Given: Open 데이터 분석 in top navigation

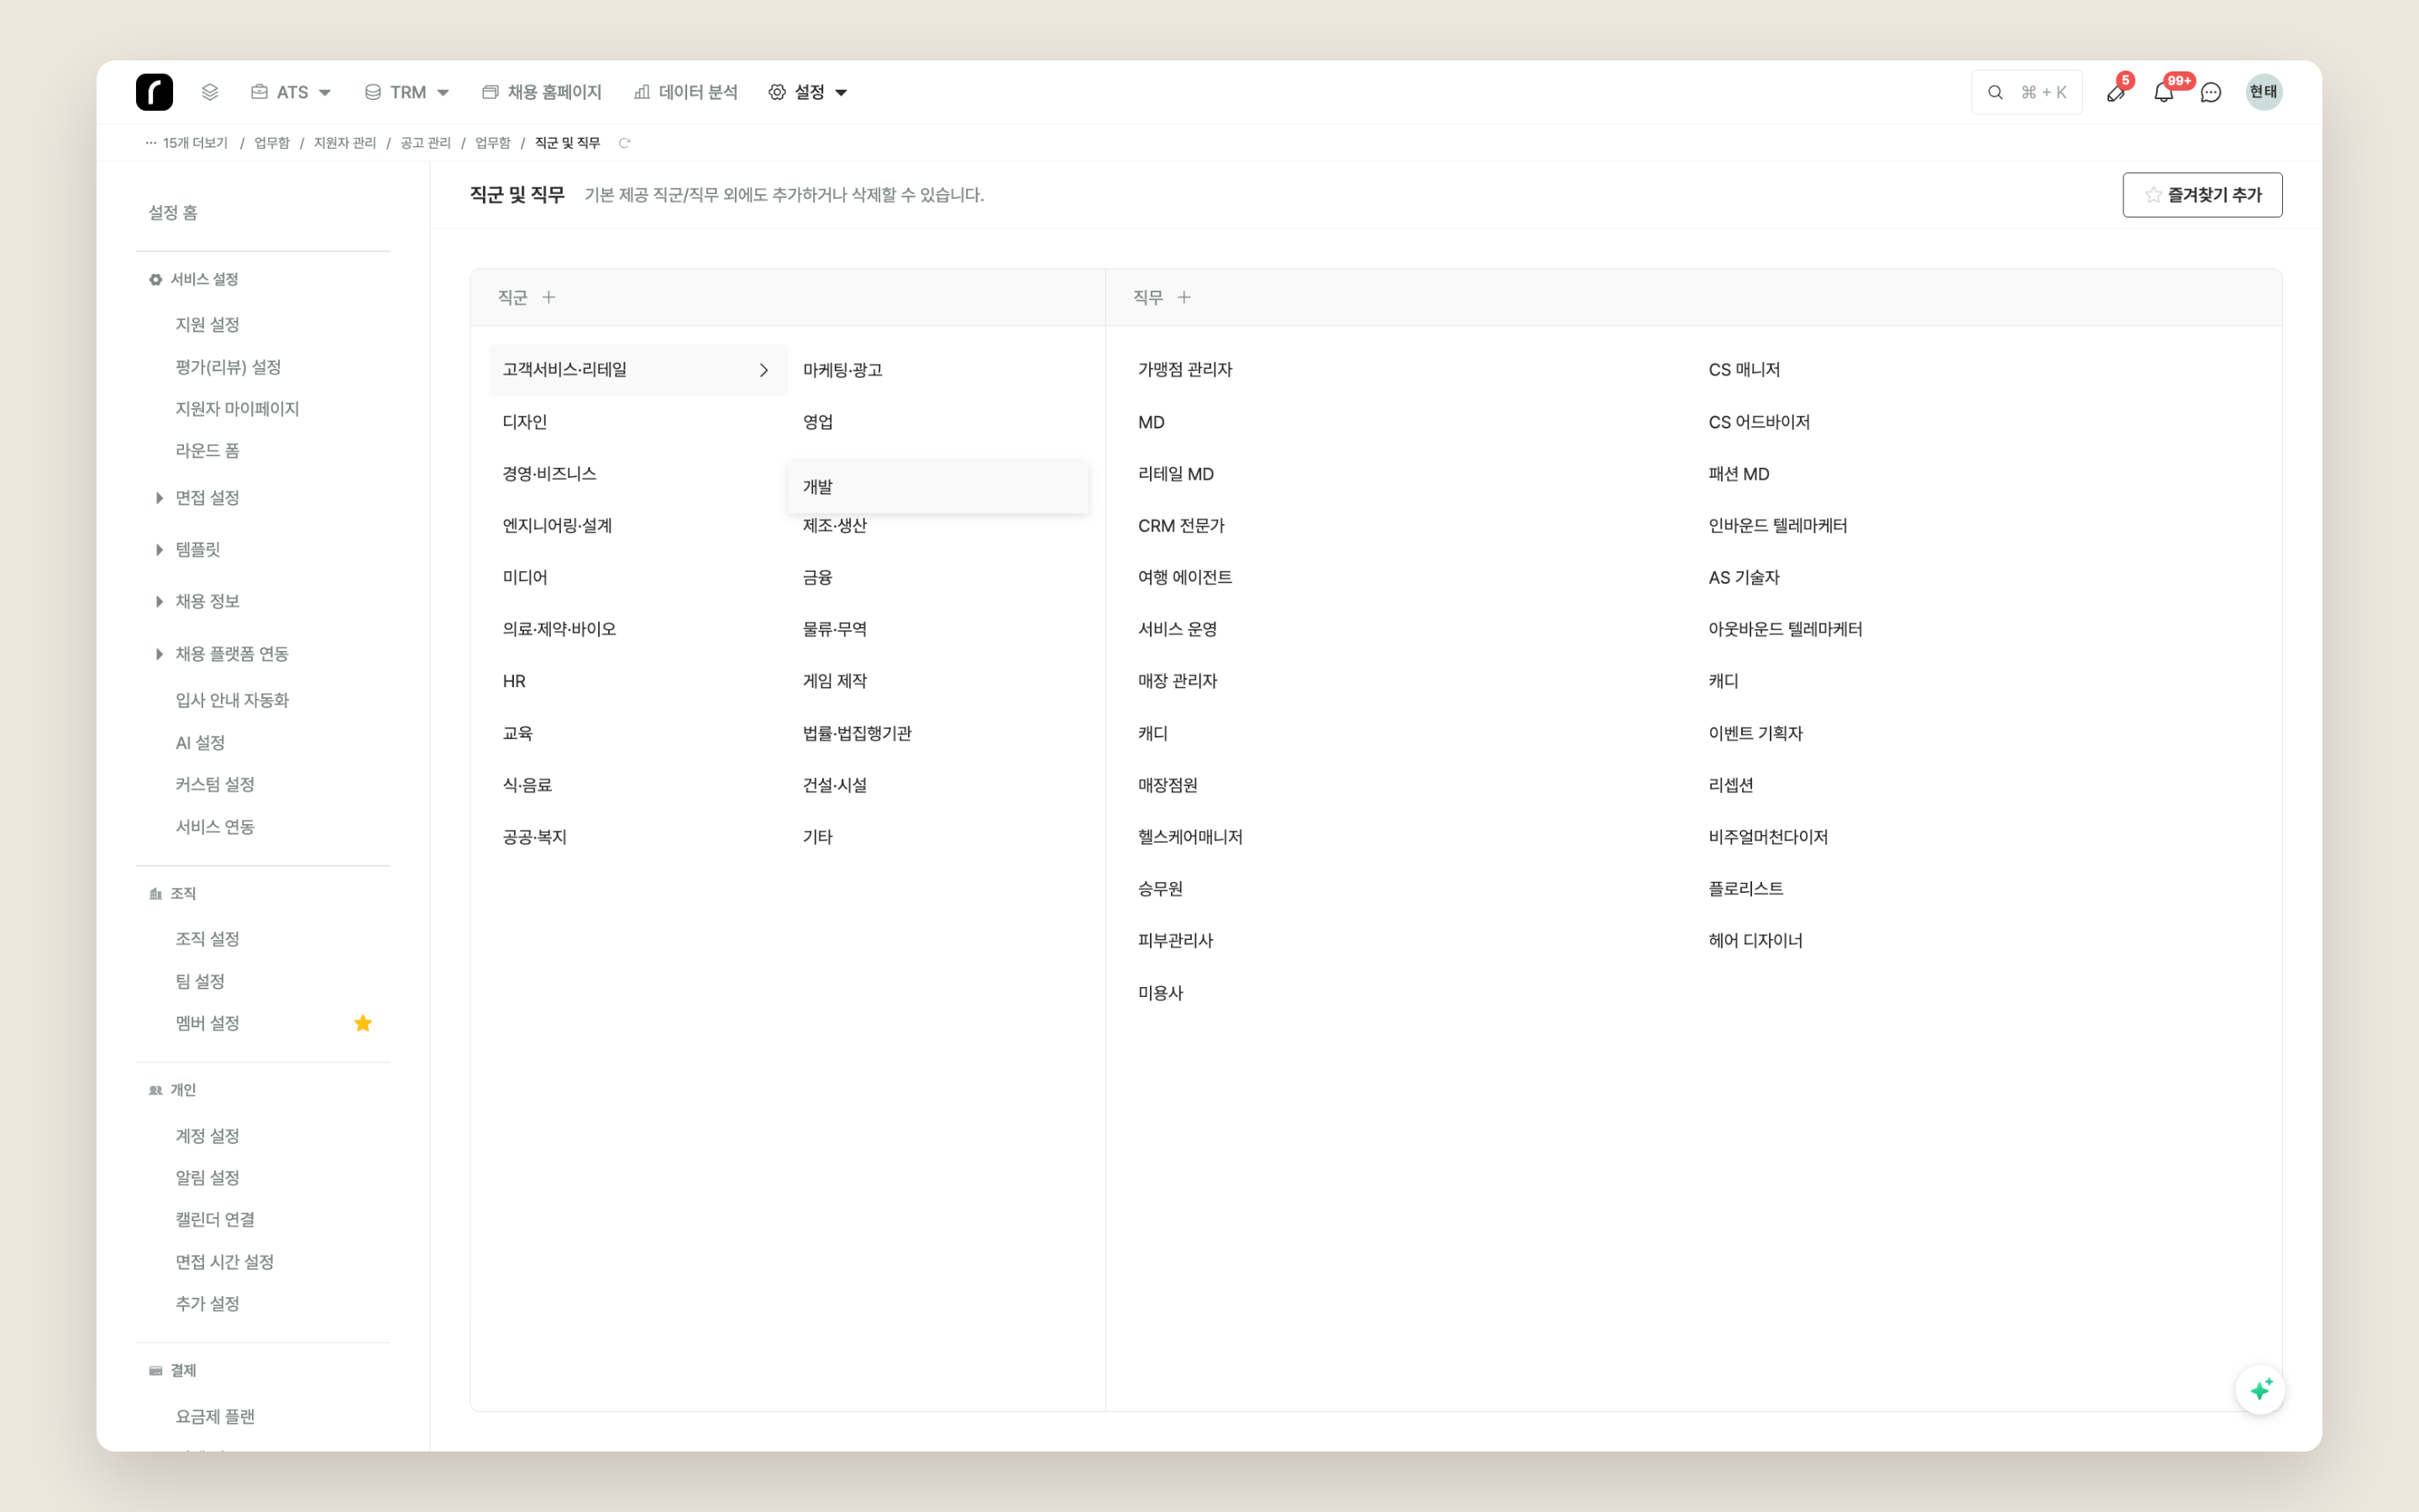Looking at the screenshot, I should (685, 92).
